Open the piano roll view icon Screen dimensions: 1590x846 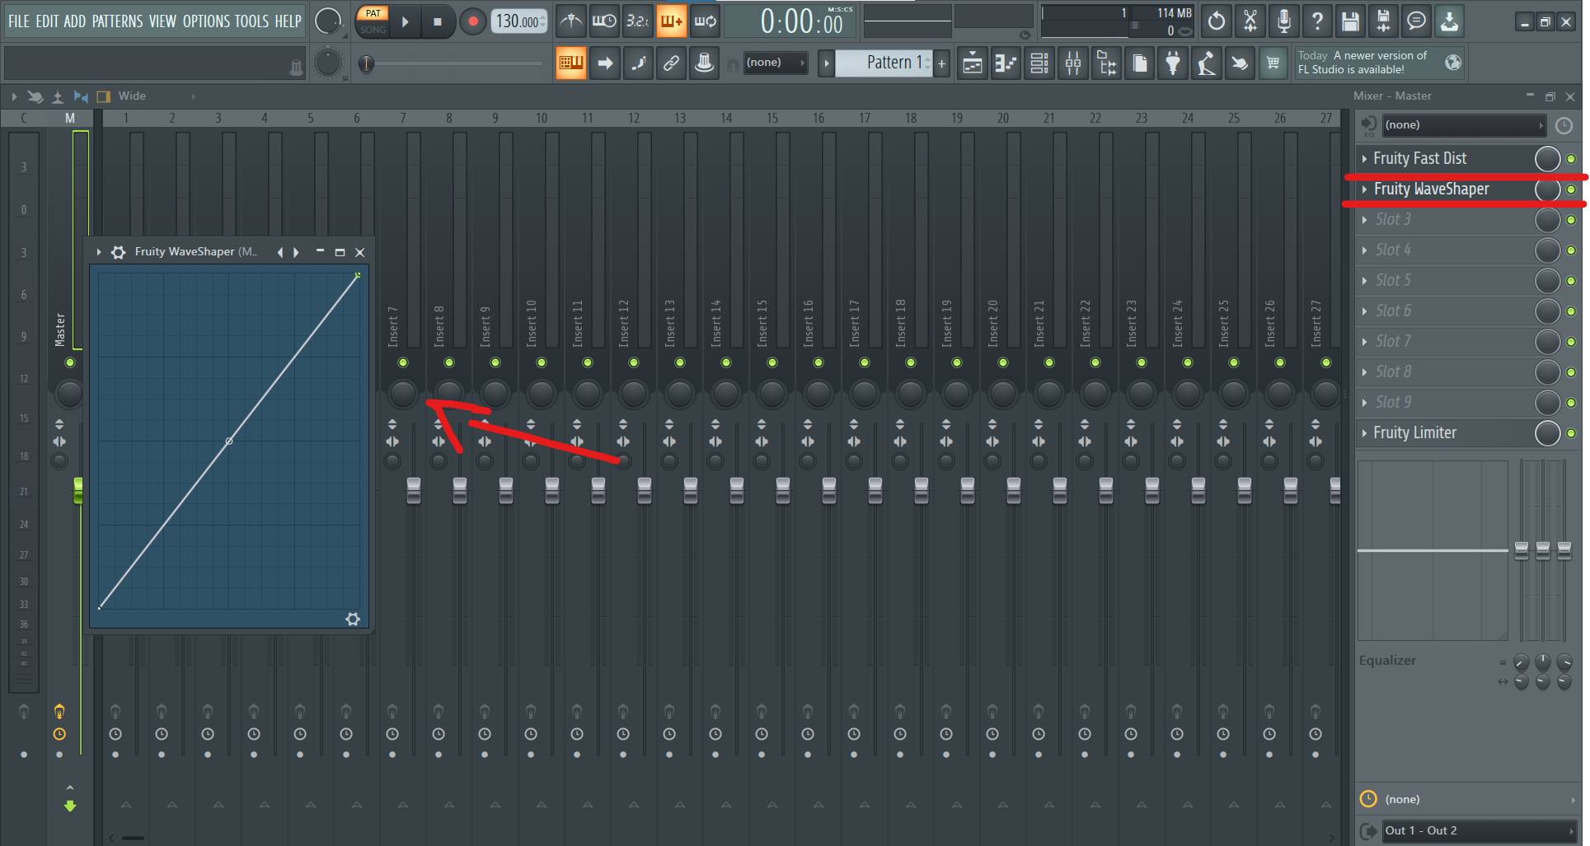pos(1006,63)
